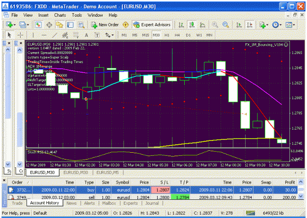The width and height of the screenshot is (307, 218).
Task: Switch chart to D1 timeframe
Action: click(x=188, y=35)
